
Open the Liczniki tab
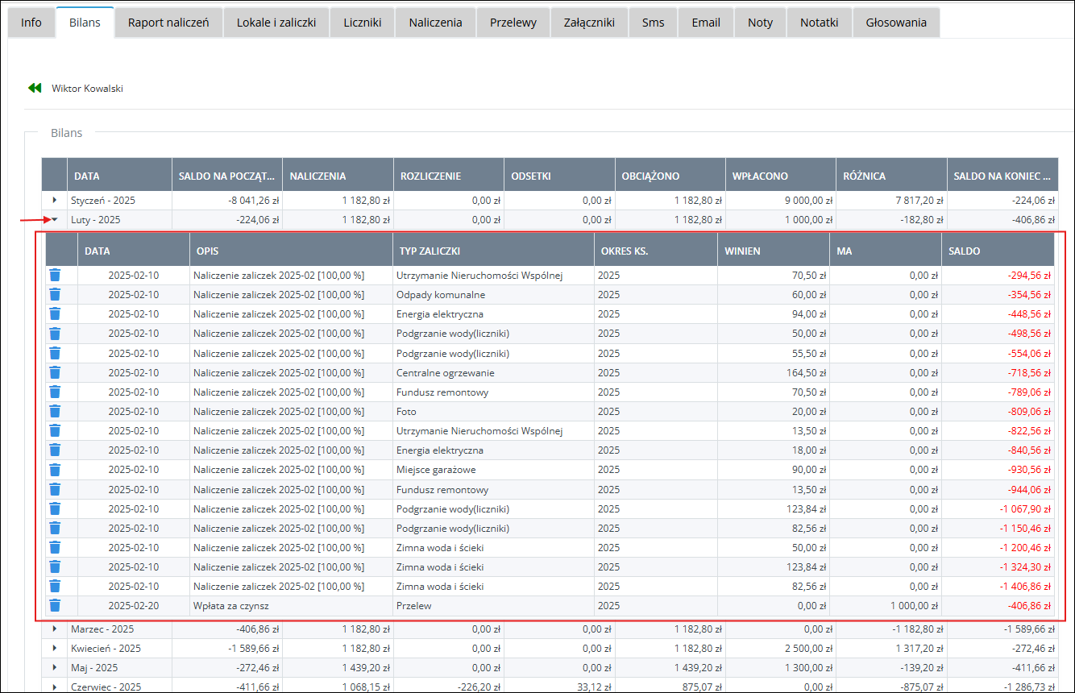[362, 23]
